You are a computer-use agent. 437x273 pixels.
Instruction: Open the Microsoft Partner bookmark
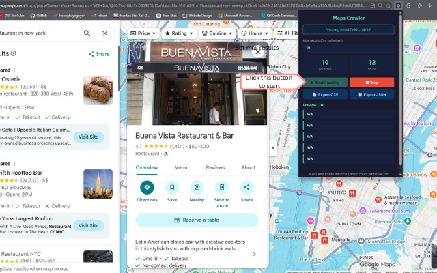click(235, 16)
